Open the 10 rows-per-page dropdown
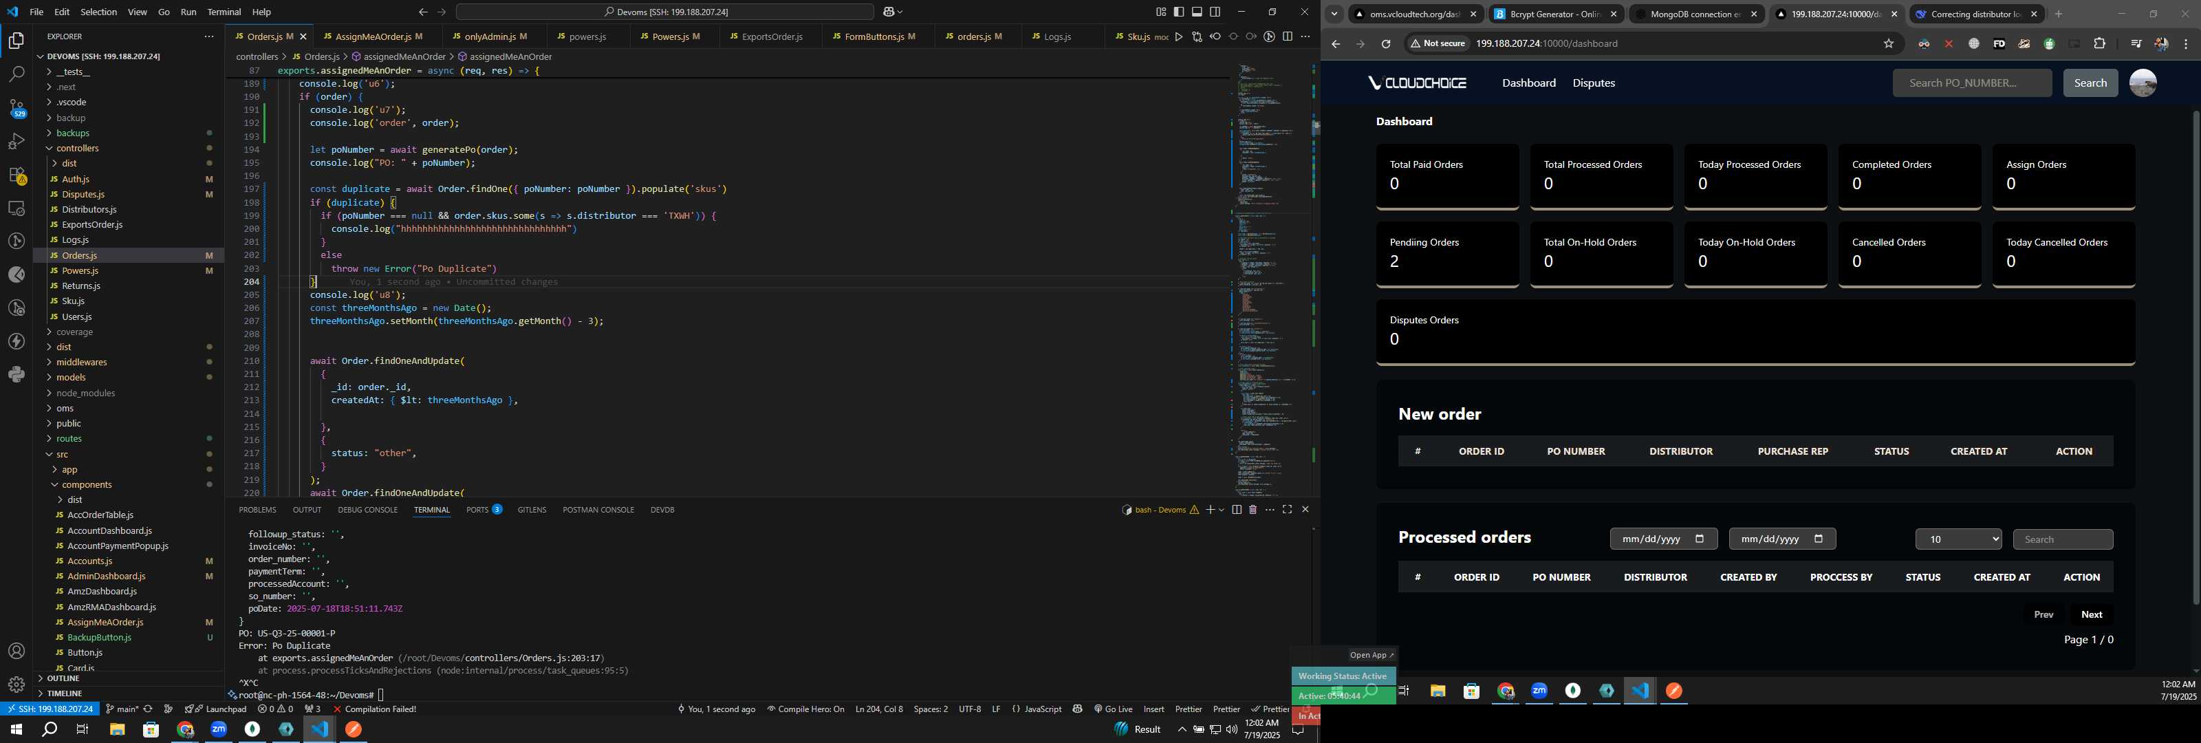The width and height of the screenshot is (2201, 743). pyautogui.click(x=1958, y=539)
